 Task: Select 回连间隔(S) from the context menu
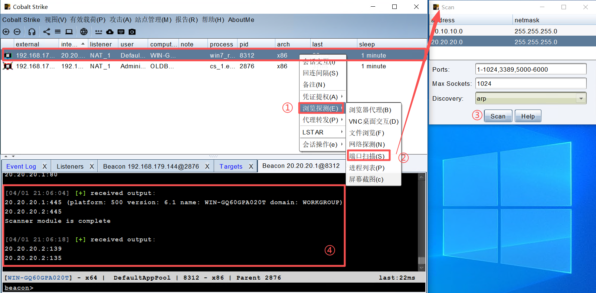(x=322, y=73)
